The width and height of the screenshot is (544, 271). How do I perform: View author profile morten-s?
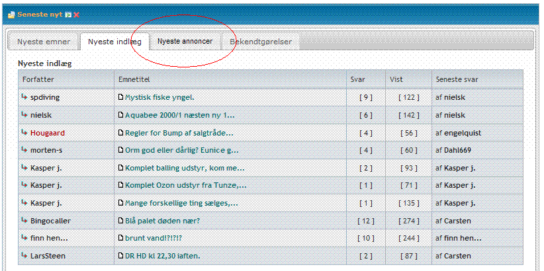point(46,150)
